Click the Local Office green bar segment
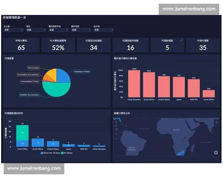 coord(22,132)
